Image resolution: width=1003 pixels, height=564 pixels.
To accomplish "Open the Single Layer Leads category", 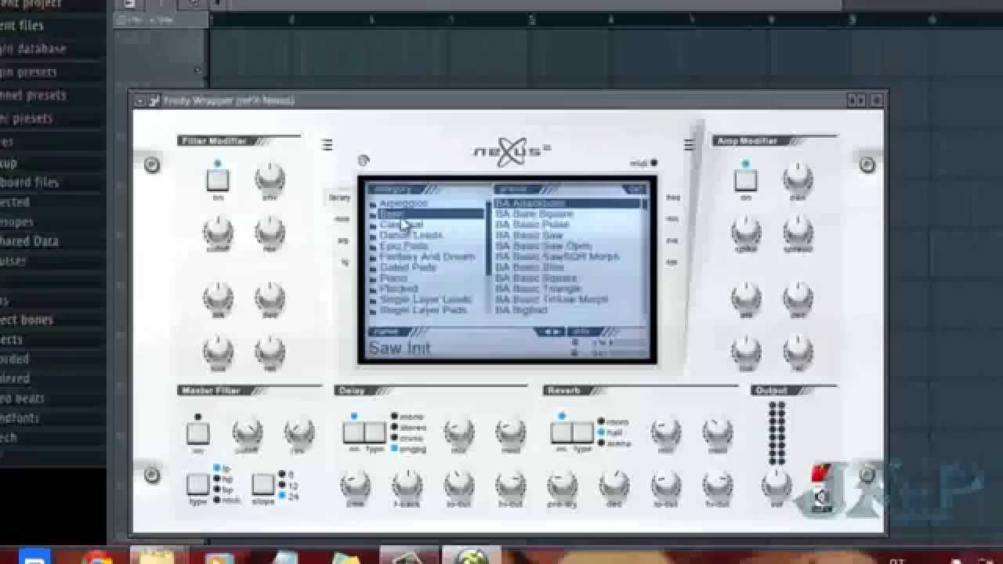I will click(425, 300).
